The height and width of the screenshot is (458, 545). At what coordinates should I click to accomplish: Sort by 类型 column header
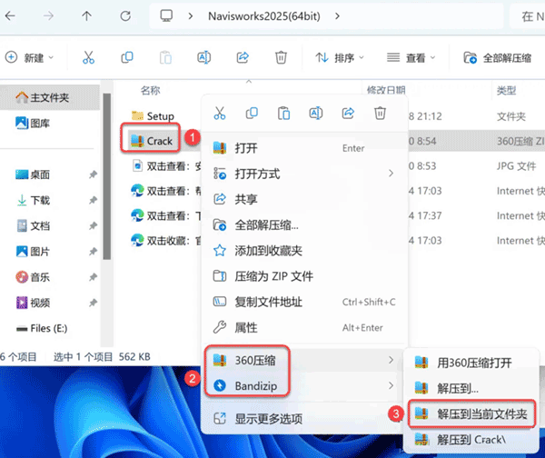click(506, 90)
